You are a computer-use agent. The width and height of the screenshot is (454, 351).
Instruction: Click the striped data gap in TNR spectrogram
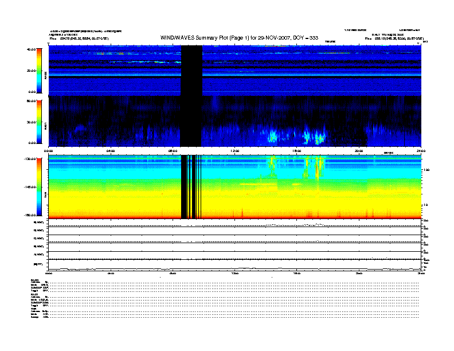pos(191,187)
